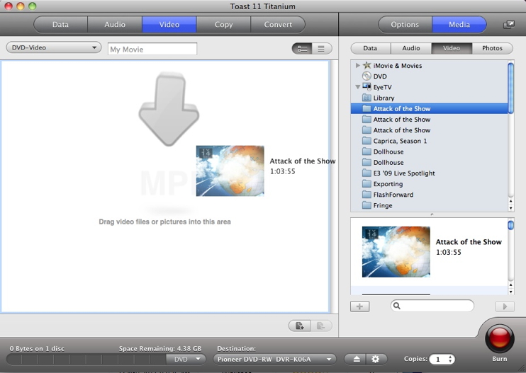The image size is (526, 373).
Task: Click the remove item from project icon
Action: 321,326
